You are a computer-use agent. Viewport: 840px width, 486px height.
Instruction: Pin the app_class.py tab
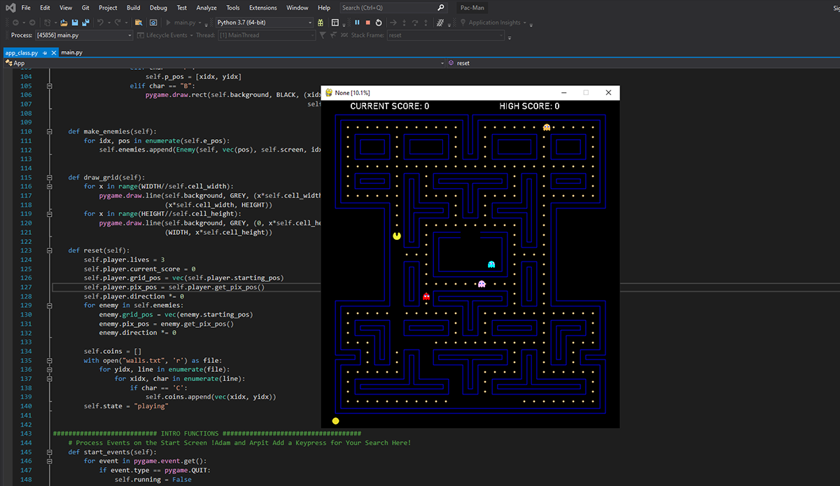tap(45, 52)
